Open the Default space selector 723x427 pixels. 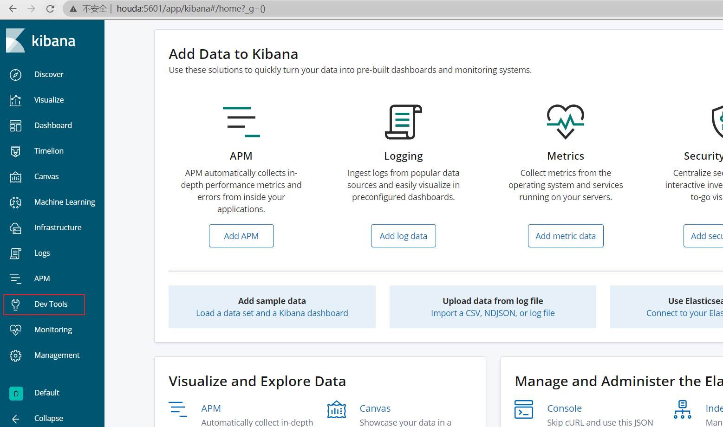point(46,393)
